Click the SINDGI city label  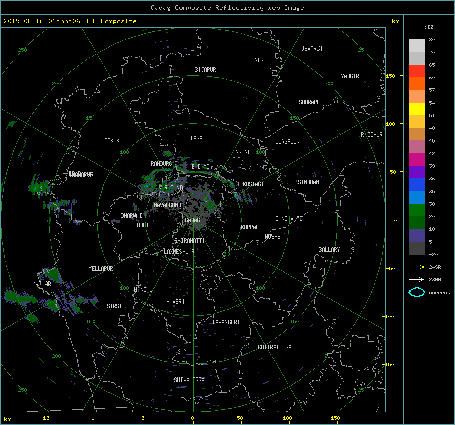pyautogui.click(x=257, y=60)
